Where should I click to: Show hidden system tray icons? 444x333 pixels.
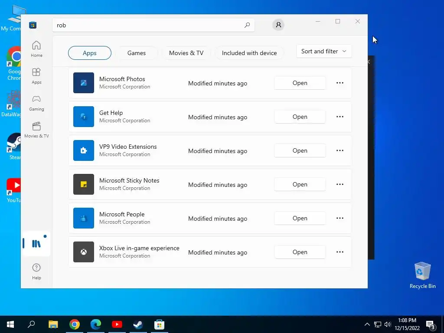pos(367,324)
